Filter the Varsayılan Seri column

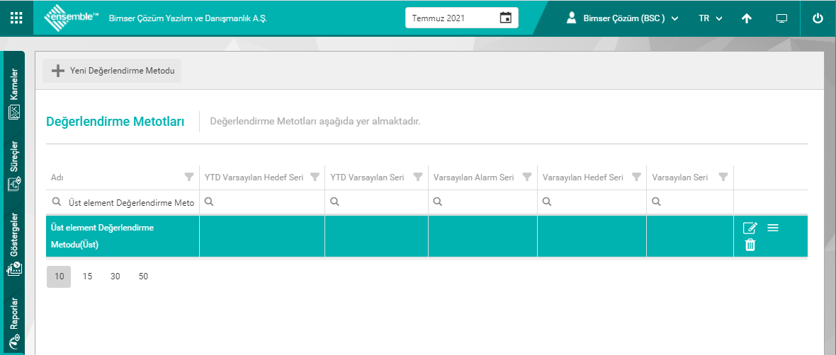point(723,177)
